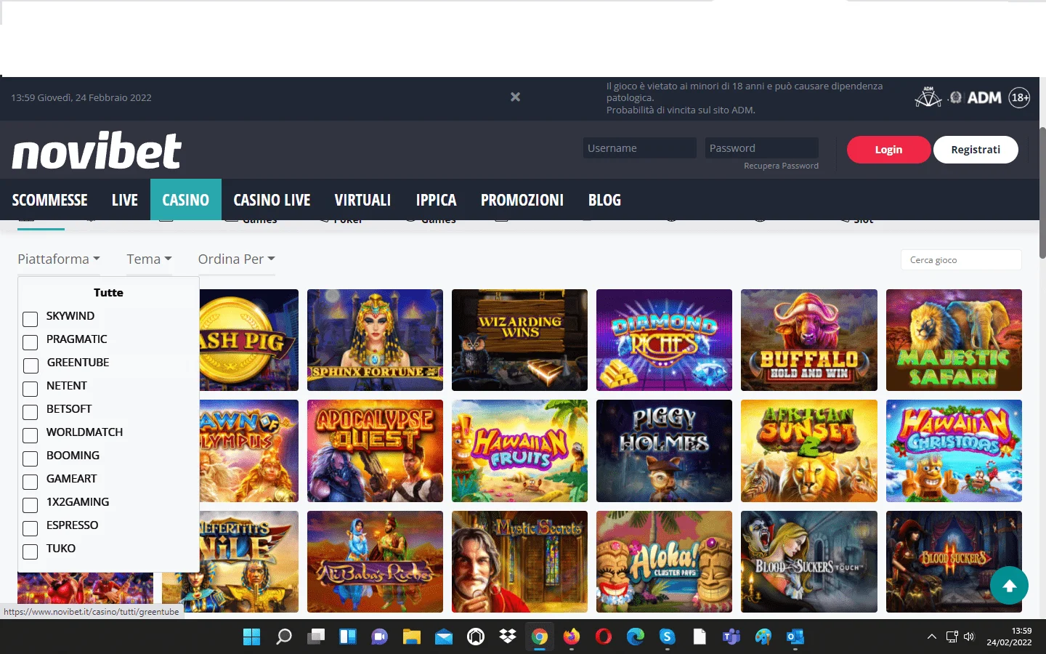
Task: Check the NETENT platform checkbox
Action: [30, 389]
